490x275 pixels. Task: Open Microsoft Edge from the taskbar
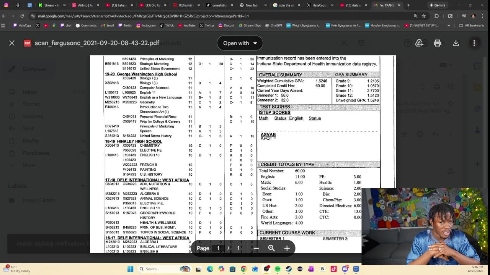[210, 269]
